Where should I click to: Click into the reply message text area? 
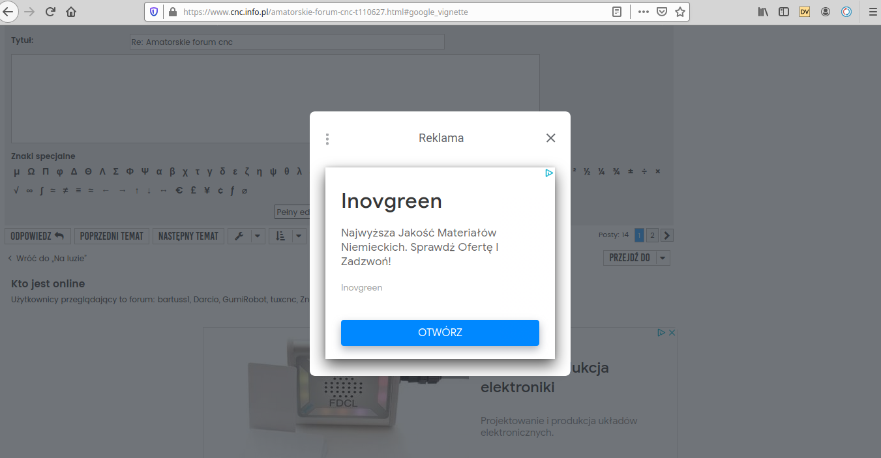[275, 98]
